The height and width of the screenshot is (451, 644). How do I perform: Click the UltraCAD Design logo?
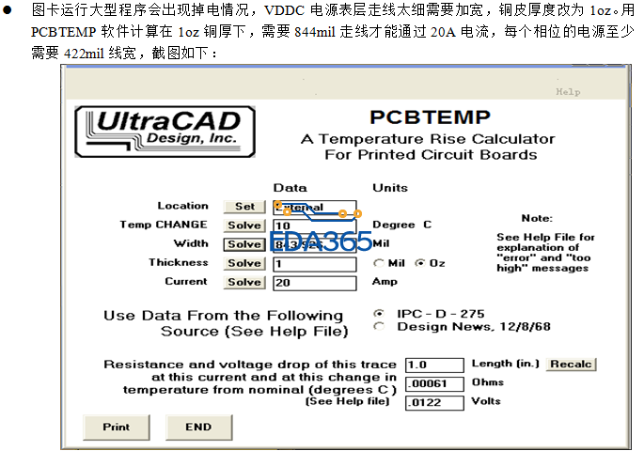click(x=165, y=132)
